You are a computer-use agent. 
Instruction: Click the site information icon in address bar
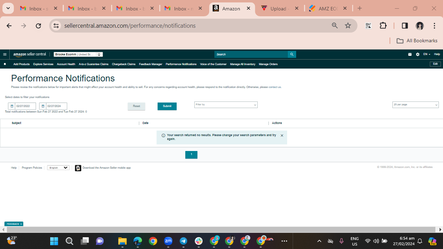[56, 26]
